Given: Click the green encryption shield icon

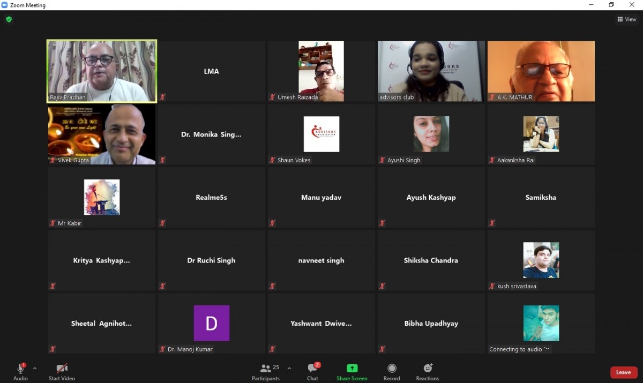Looking at the screenshot, I should point(9,19).
